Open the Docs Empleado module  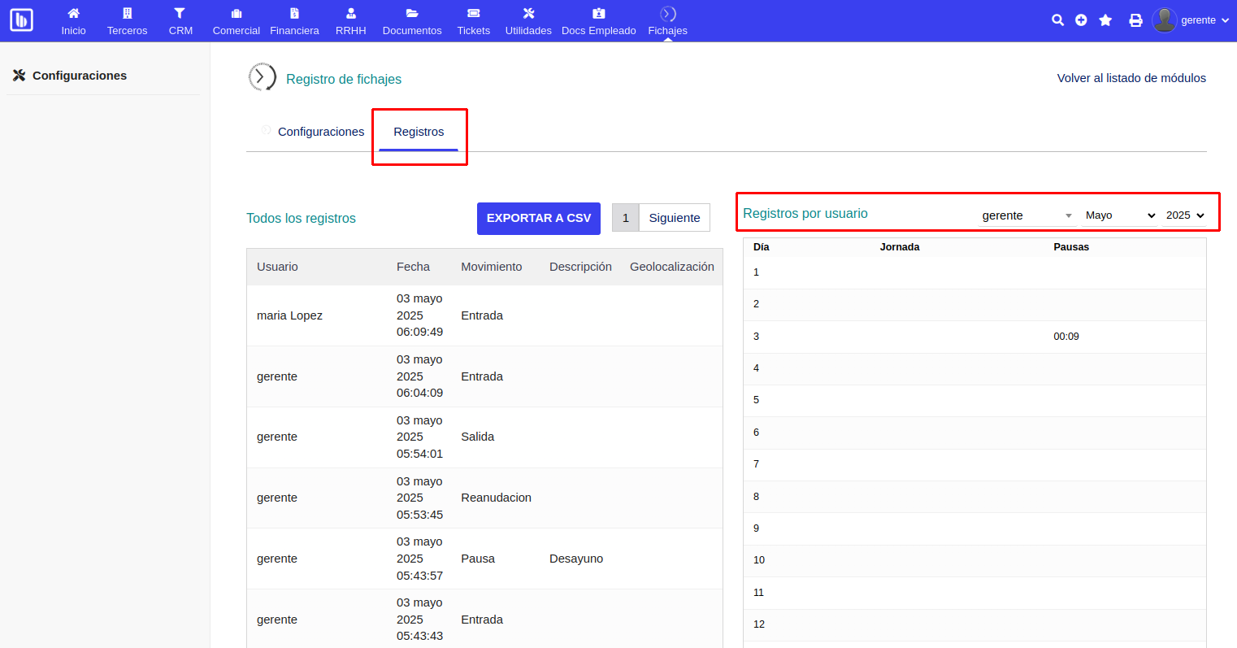click(598, 21)
